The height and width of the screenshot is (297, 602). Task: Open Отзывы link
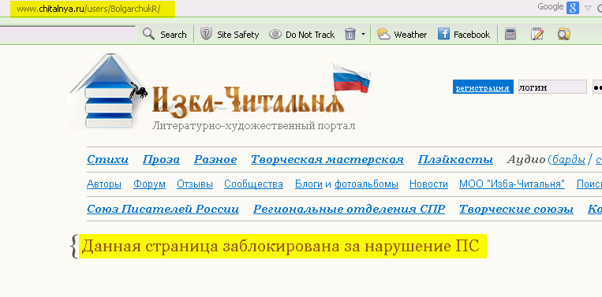(x=195, y=184)
